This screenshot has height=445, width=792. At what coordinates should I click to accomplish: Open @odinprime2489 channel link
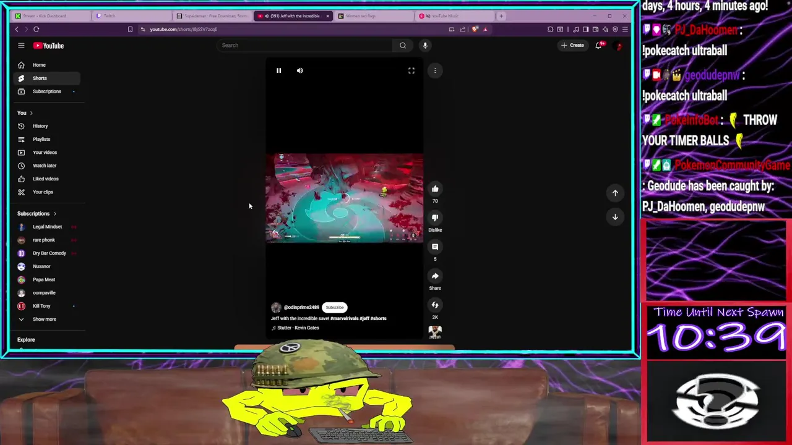point(301,307)
